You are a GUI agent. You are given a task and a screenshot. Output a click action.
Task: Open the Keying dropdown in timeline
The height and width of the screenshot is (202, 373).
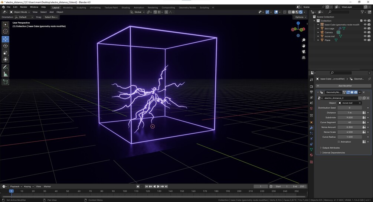(29, 186)
